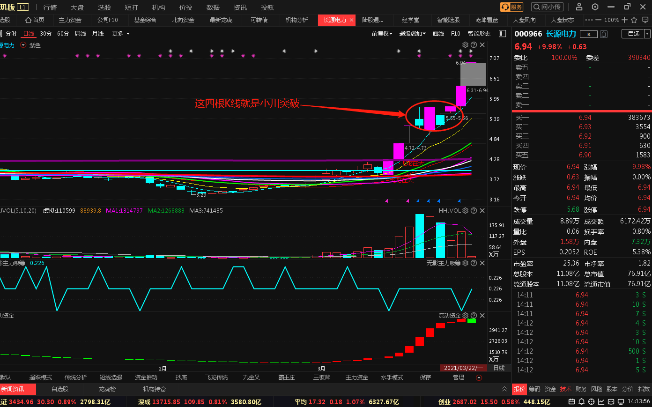
Task: Click the 智能形态 button
Action: 479,34
